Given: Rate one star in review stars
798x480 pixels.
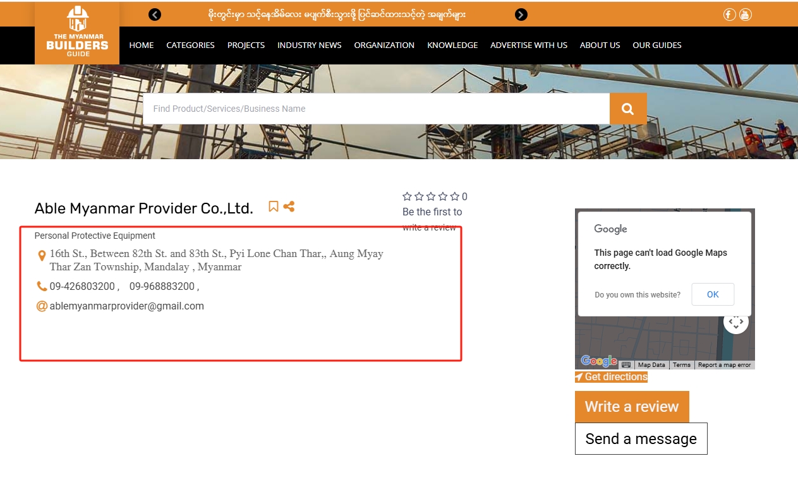Looking at the screenshot, I should pos(407,196).
